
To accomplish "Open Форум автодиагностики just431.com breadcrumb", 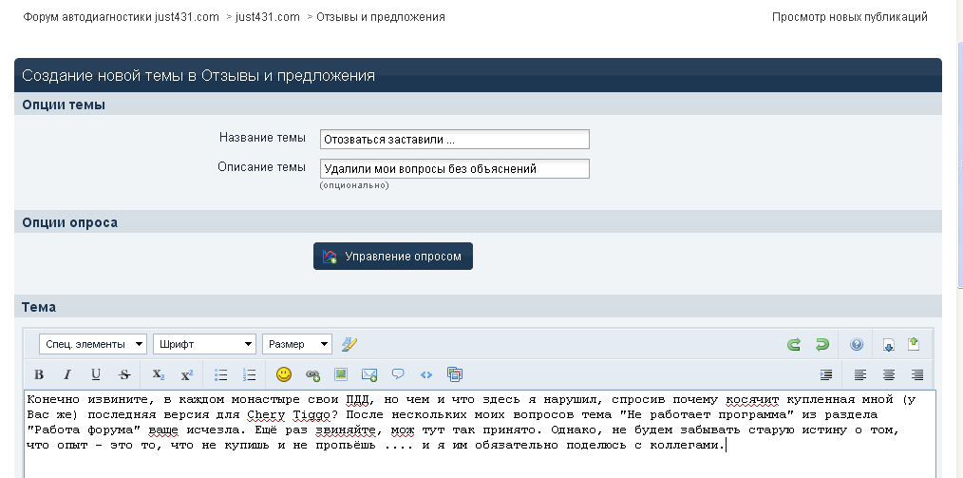I will (121, 17).
